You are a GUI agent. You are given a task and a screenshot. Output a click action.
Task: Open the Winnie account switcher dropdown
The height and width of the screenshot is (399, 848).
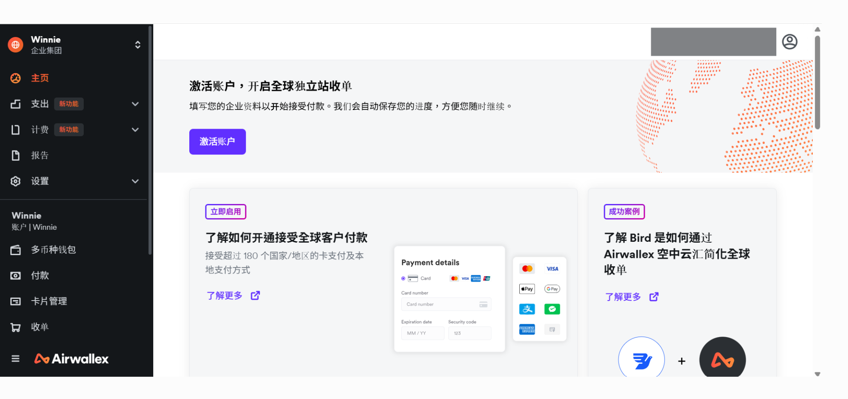coord(138,45)
